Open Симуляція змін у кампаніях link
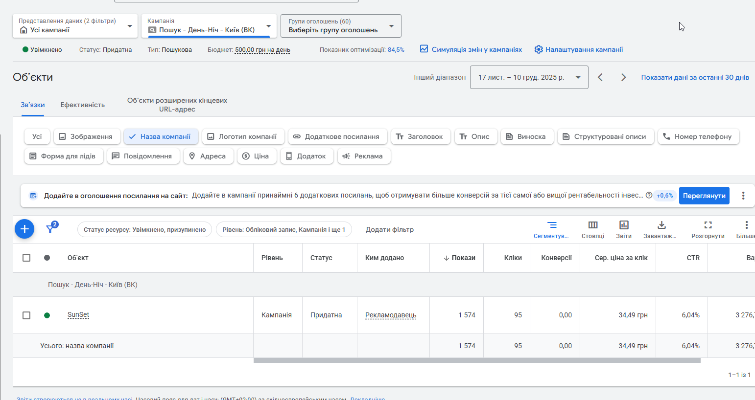 477,49
